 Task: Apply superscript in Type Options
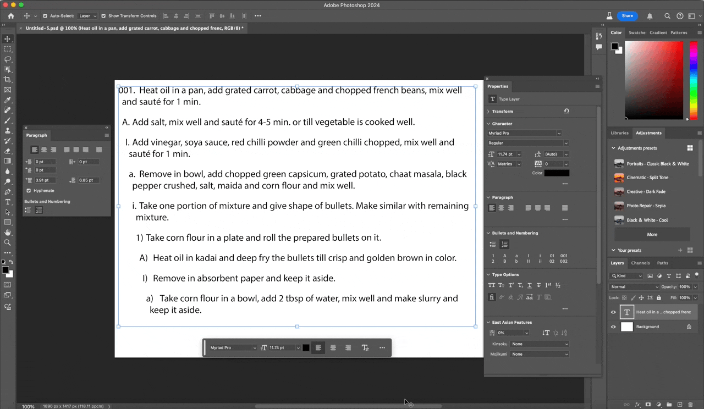(x=510, y=285)
